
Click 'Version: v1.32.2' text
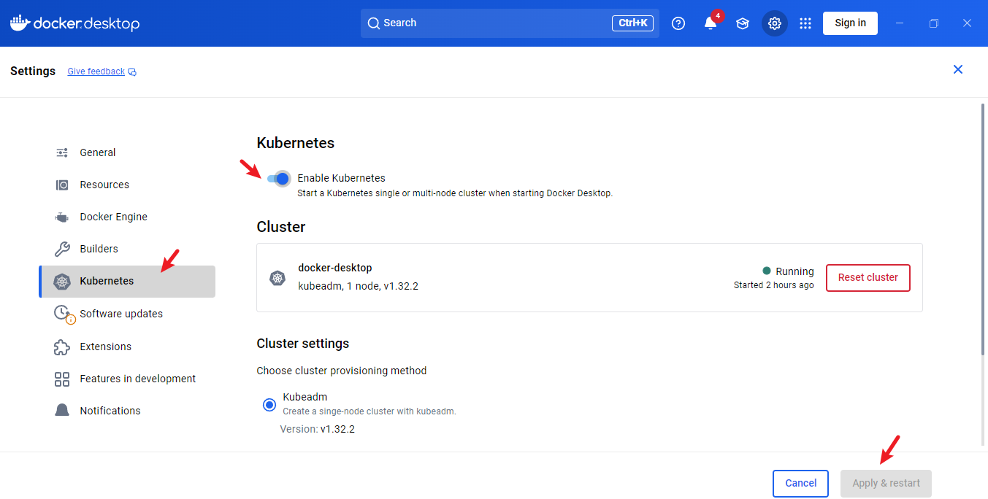click(x=318, y=429)
